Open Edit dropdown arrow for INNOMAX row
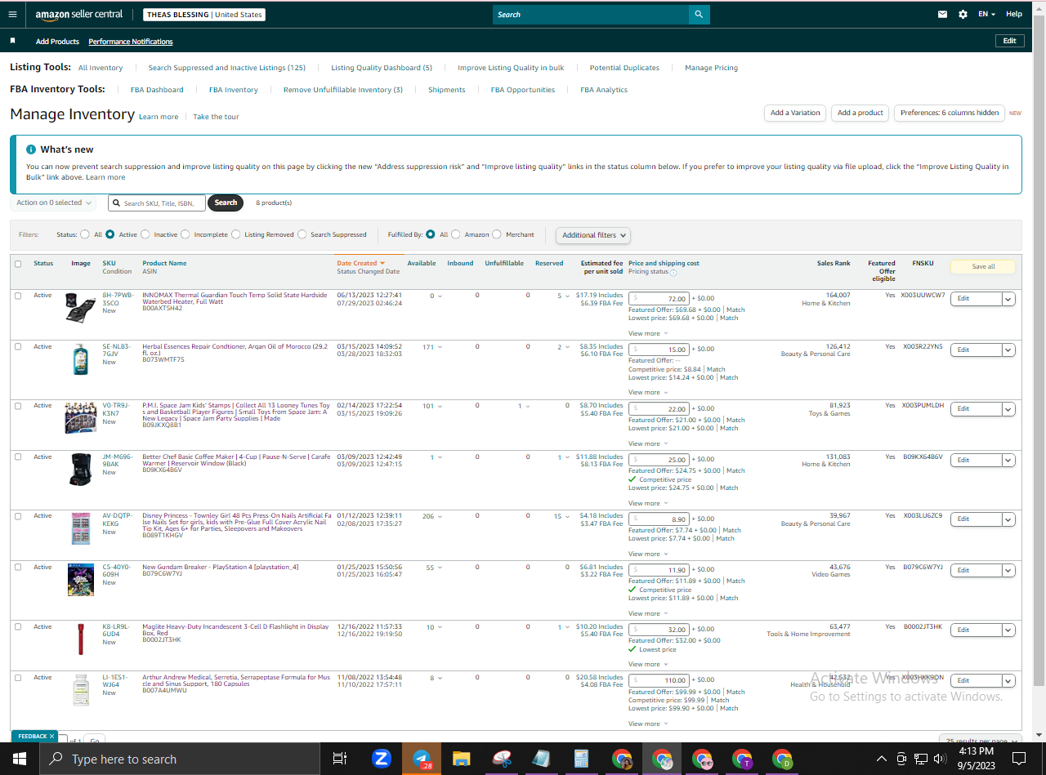Viewport: 1046px width, 775px height. click(x=1008, y=299)
